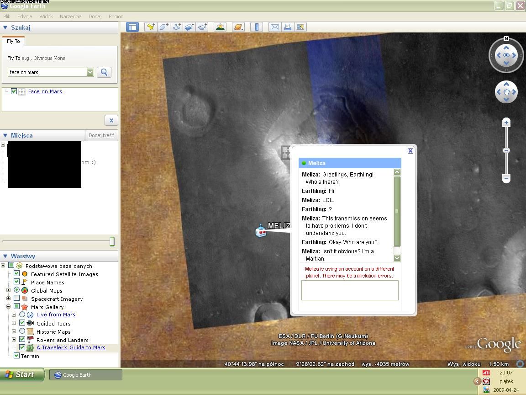Expand the Global Maps tree node
This screenshot has height=395, width=526.
click(x=8, y=290)
